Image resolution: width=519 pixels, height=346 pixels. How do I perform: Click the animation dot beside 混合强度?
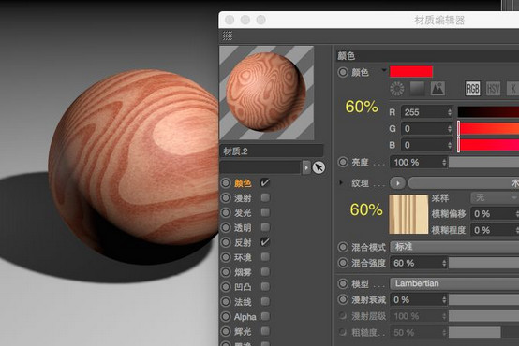tap(343, 263)
